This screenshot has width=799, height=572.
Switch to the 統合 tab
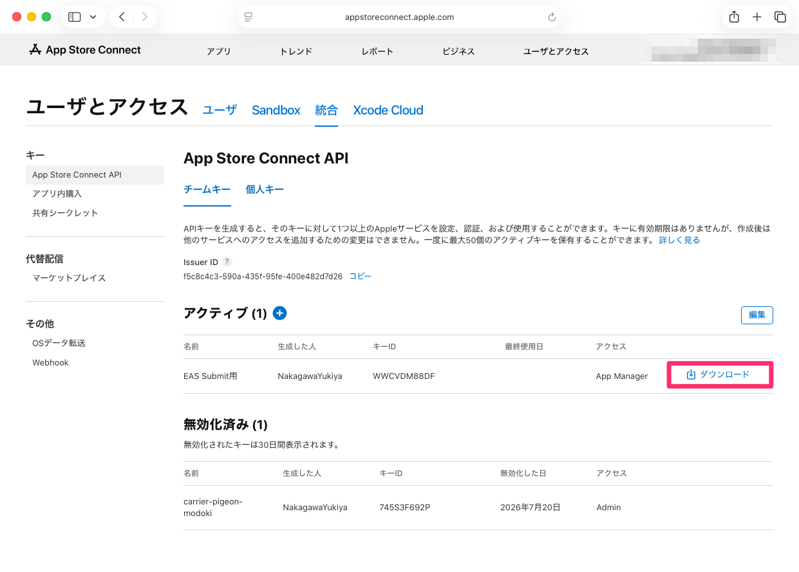pos(326,110)
